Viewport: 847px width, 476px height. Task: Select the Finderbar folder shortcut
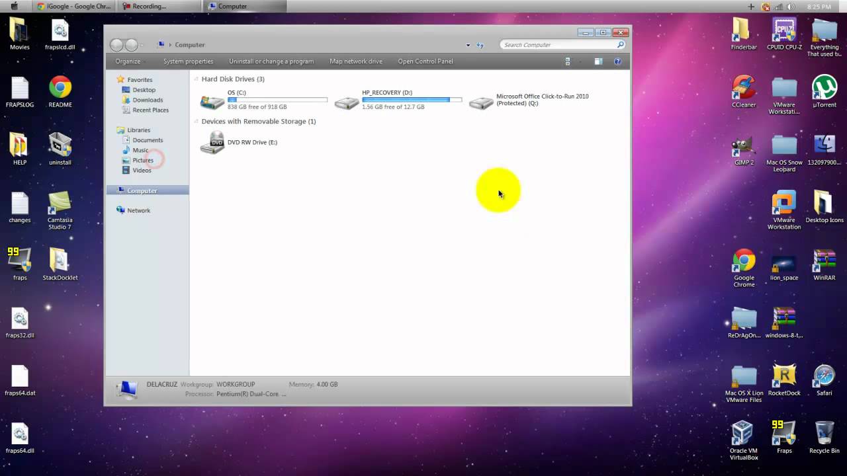(744, 34)
